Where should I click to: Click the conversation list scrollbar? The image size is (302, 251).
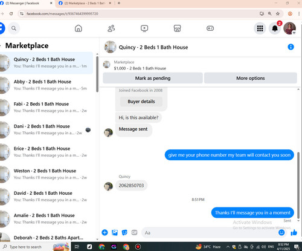(x=97, y=74)
